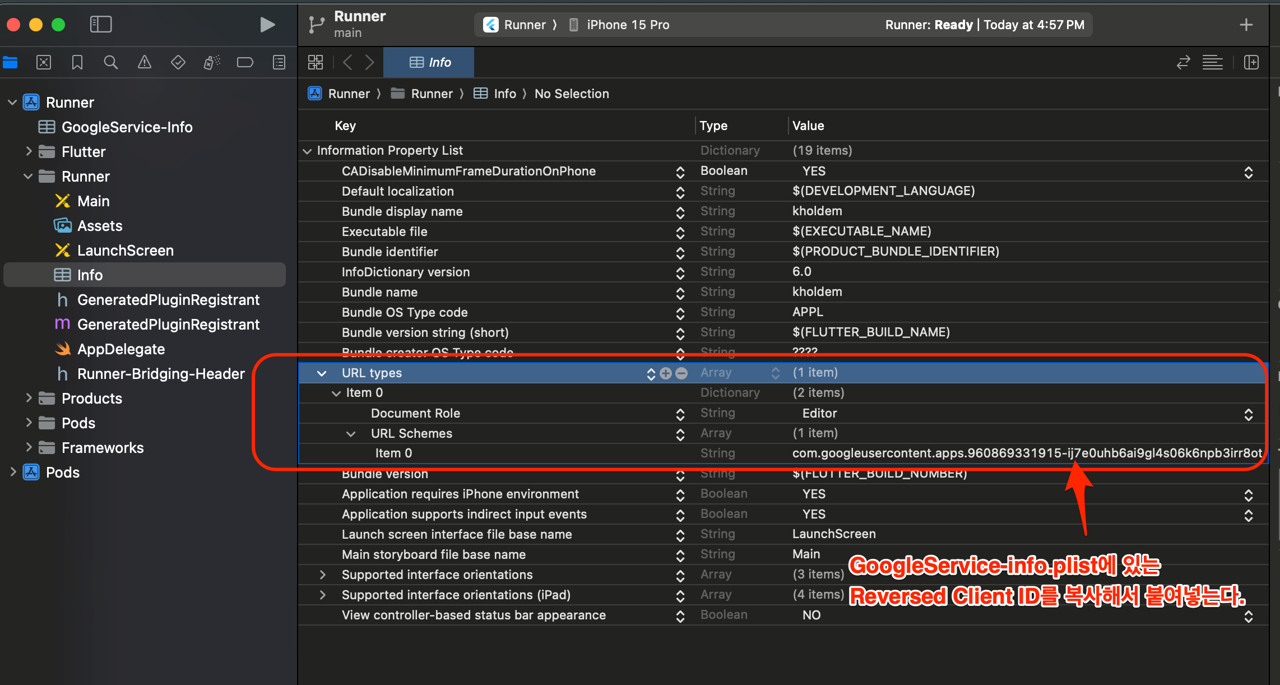The width and height of the screenshot is (1280, 685).
Task: Select the Bundle display name value kholdem
Action: tap(817, 211)
